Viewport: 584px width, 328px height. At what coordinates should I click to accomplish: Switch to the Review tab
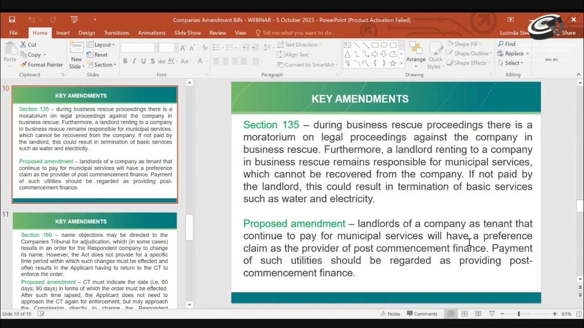(218, 33)
